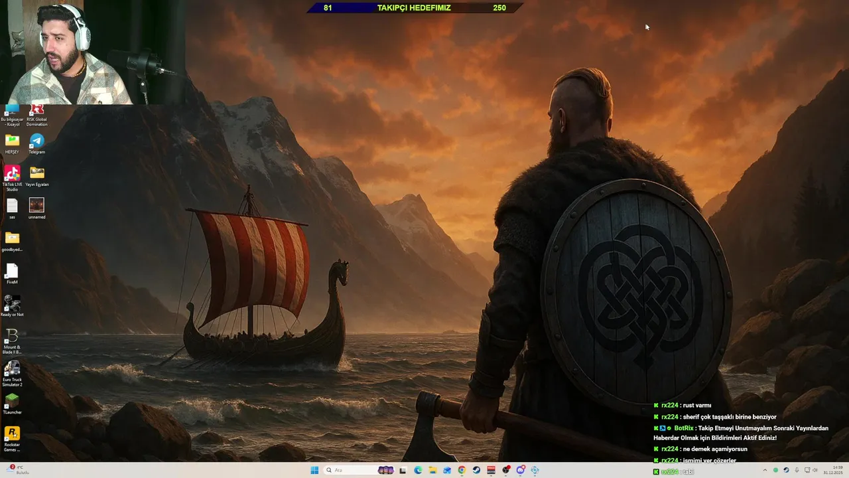
Task: Launch RISK Global Domination from desktop
Action: coord(36,114)
